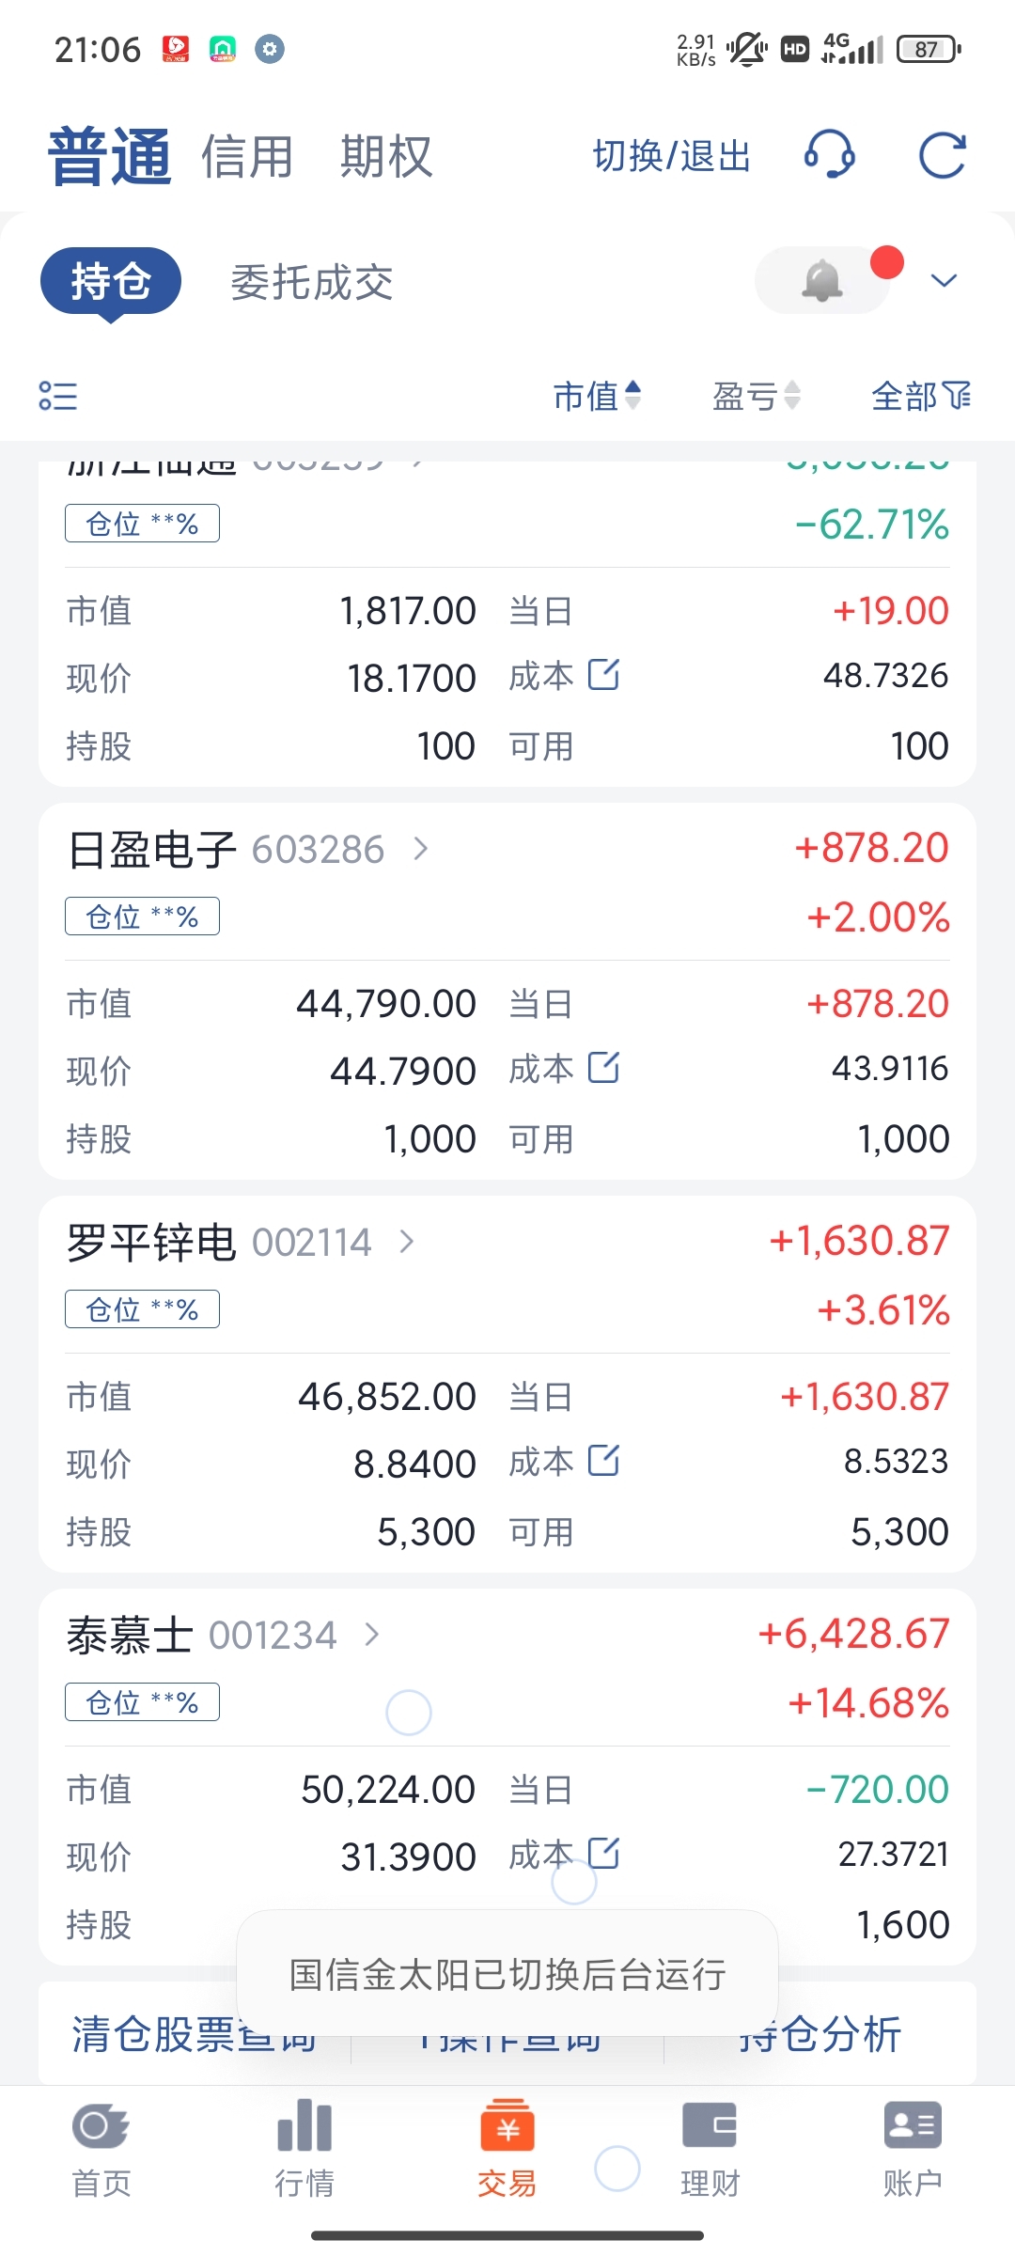Open customer service headset icon
This screenshot has width=1015, height=2256.
click(829, 155)
